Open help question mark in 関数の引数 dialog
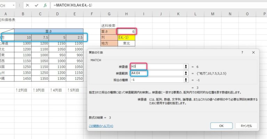 coord(242,52)
